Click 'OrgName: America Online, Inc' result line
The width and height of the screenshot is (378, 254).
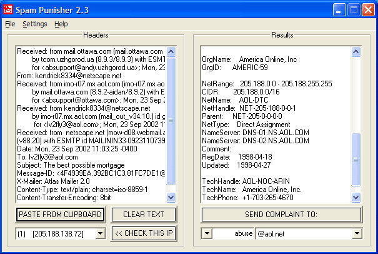249,59
